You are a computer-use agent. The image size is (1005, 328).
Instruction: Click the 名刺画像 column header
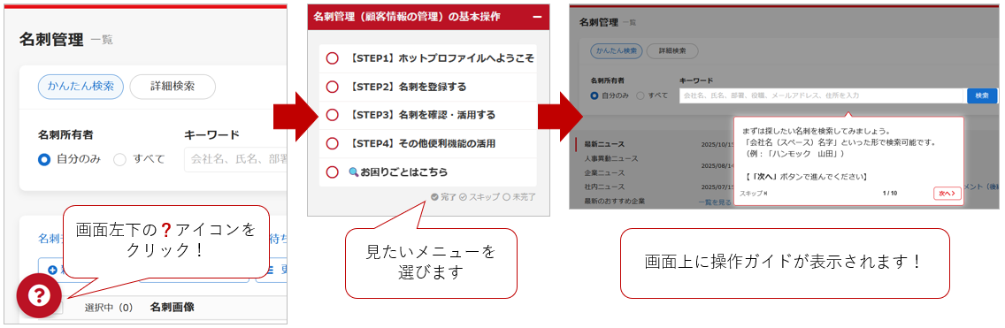click(x=172, y=308)
